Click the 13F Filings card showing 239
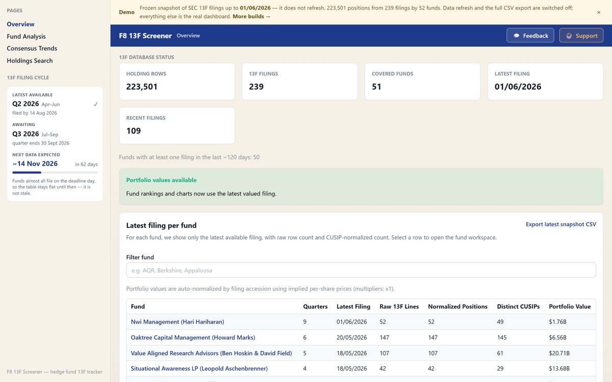612x382 pixels. point(300,81)
